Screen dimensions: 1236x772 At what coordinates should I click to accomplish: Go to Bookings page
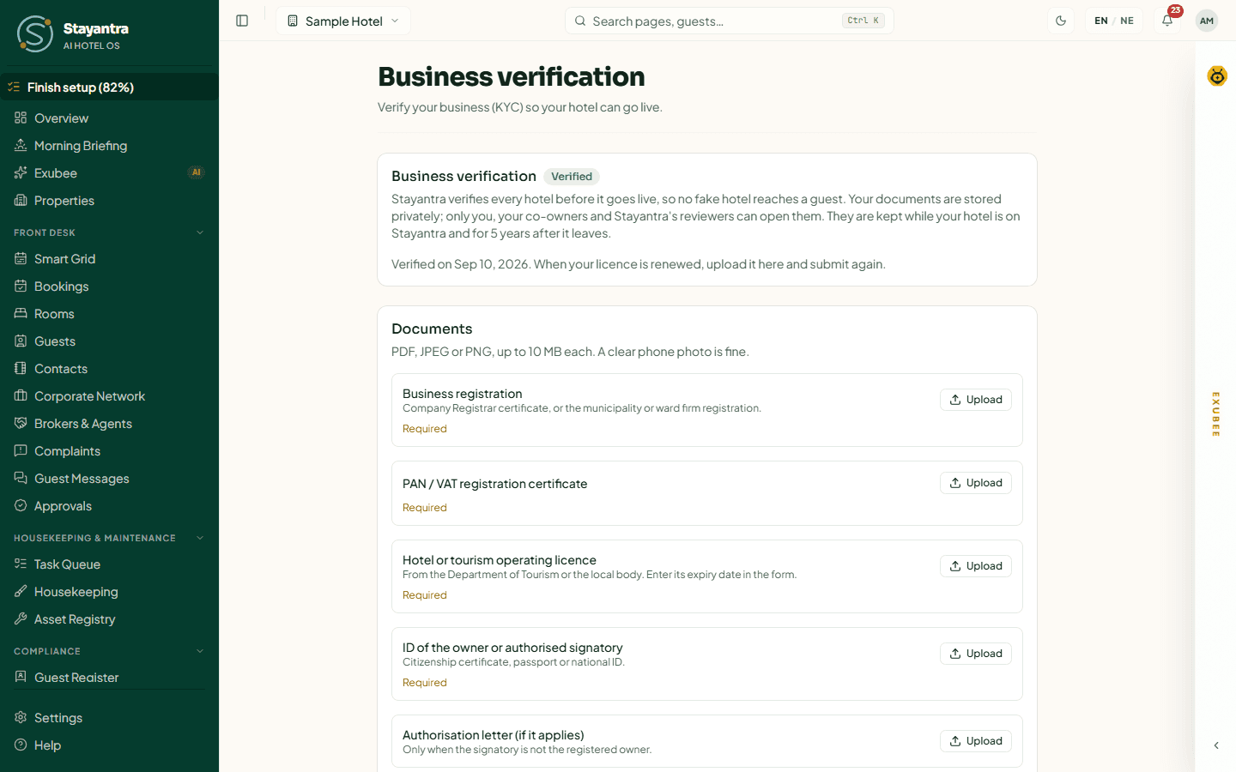click(x=109, y=286)
